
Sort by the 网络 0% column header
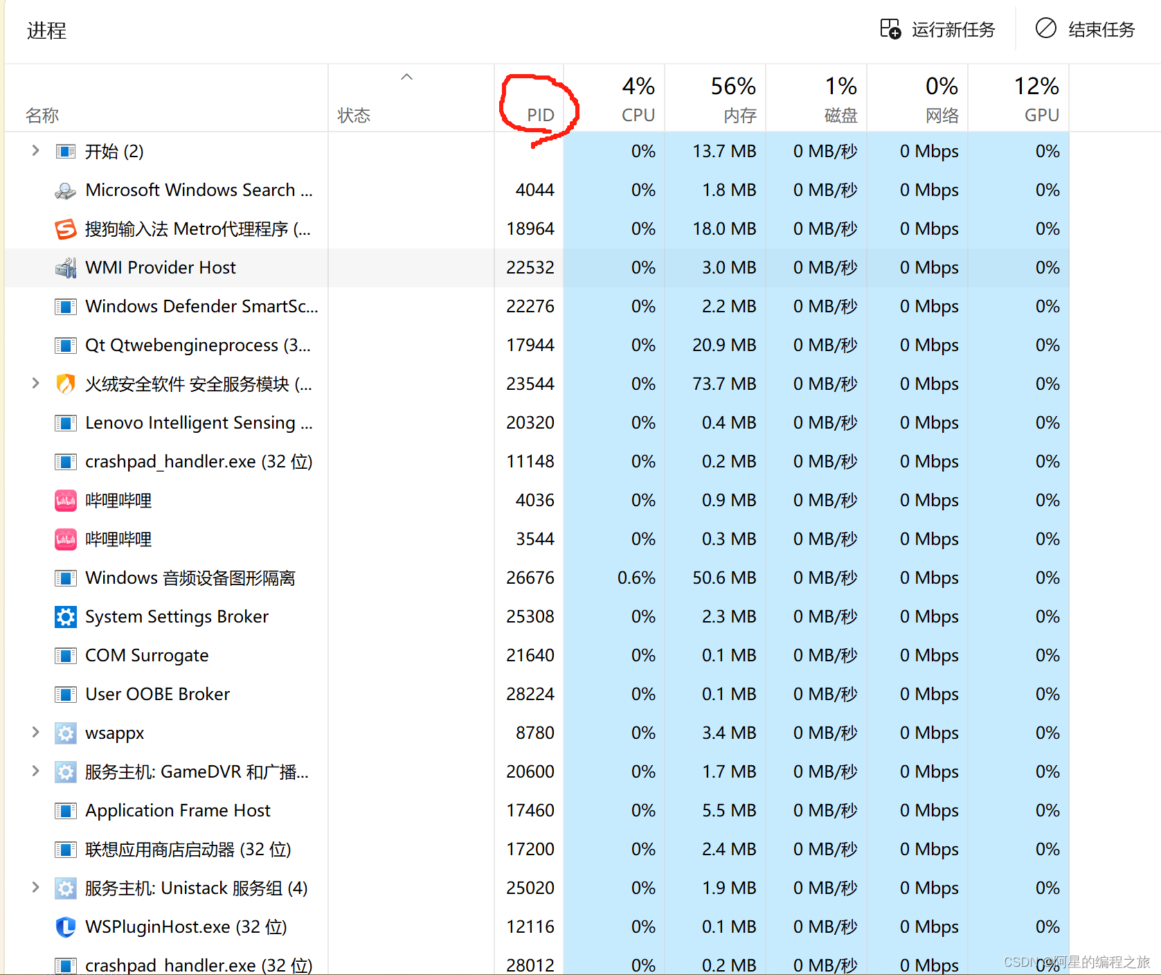[917, 98]
